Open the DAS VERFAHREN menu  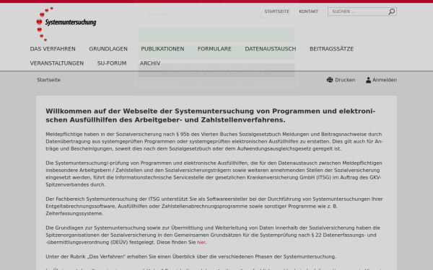coord(53,49)
